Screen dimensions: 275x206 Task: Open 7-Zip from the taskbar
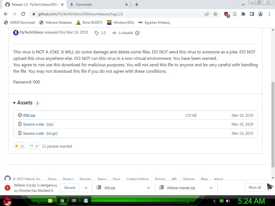pos(74,201)
